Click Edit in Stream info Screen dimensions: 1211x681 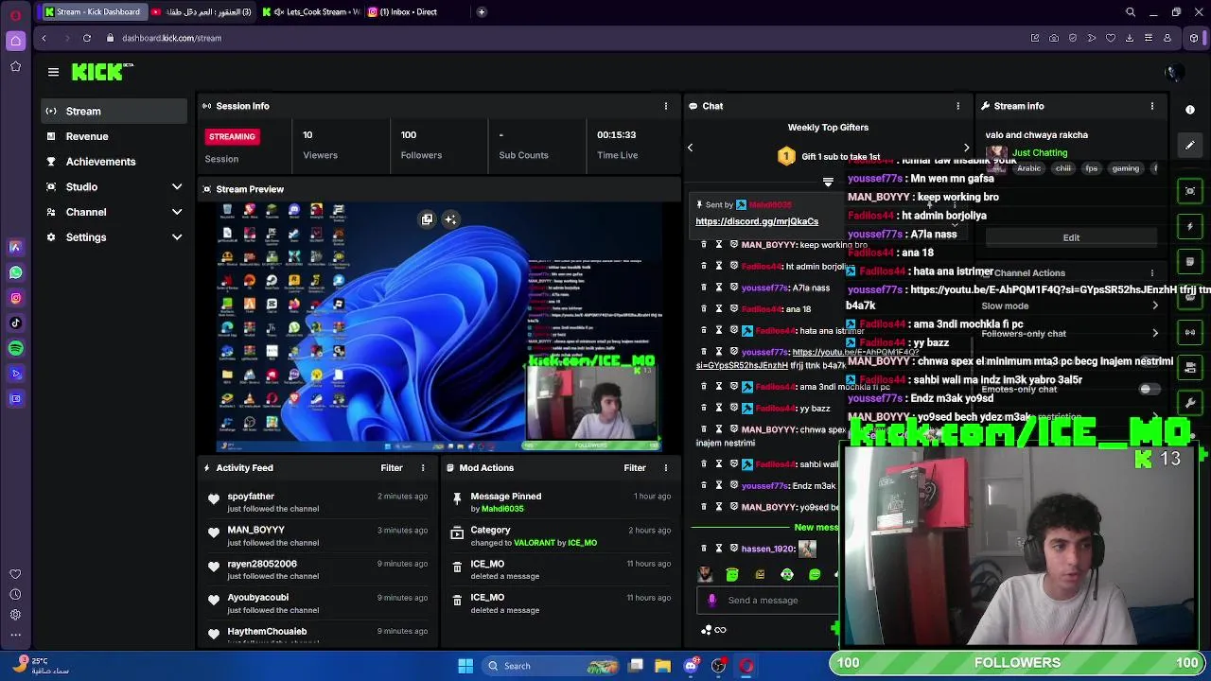pos(1071,237)
